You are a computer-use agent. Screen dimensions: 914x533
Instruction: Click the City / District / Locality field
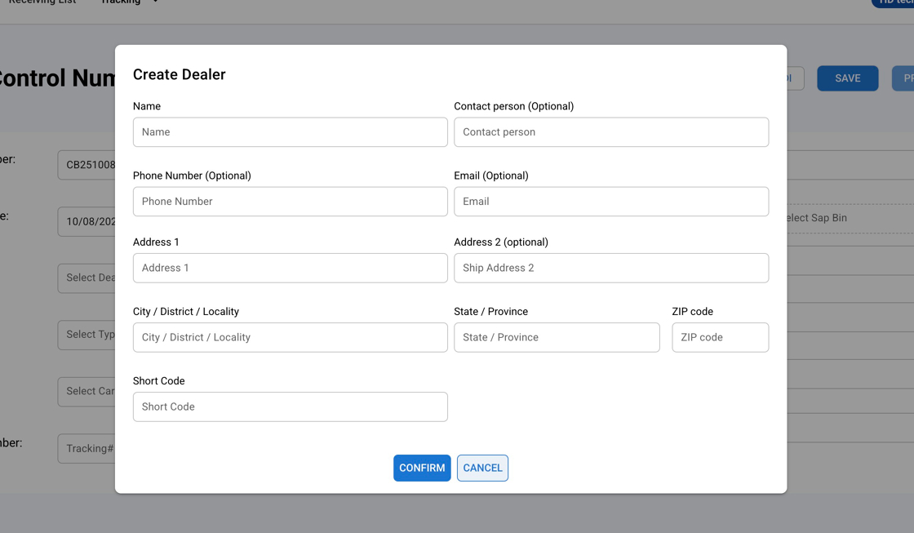[290, 337]
